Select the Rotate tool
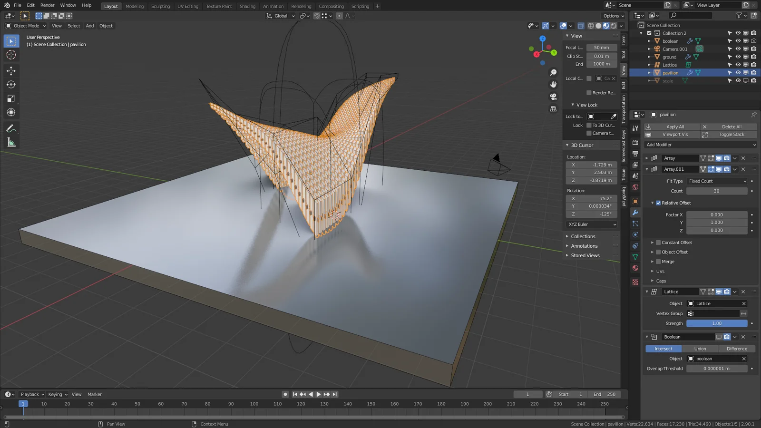The image size is (761, 428). tap(11, 84)
